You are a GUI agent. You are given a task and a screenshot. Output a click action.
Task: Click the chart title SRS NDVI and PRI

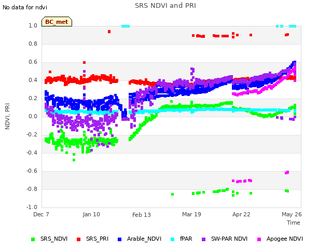coord(165,6)
